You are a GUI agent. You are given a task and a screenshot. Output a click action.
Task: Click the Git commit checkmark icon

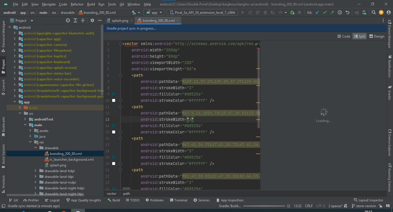(x=325, y=13)
